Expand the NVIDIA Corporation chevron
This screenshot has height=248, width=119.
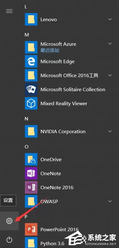110,131
